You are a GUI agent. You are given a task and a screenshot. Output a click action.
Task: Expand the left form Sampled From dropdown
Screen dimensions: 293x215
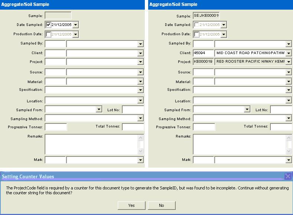coord(98,110)
